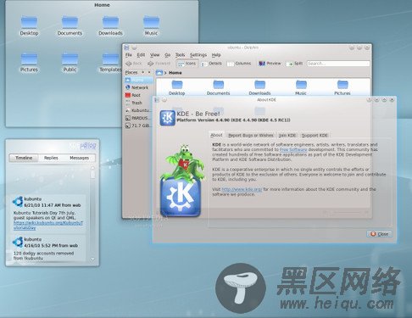Toggle the Preview option in Dolphin toolbar
Viewport: 412px width, 318px height.
tap(270, 64)
